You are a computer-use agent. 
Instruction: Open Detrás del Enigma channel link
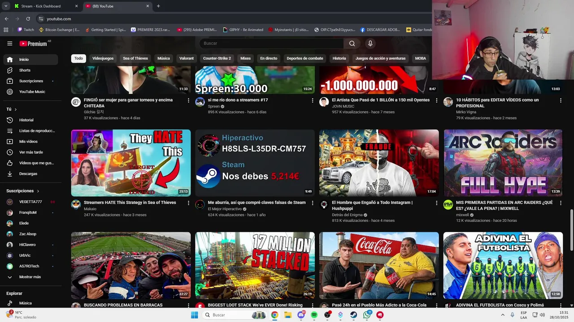point(346,215)
